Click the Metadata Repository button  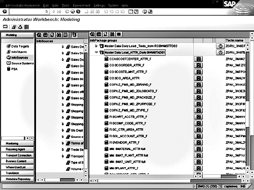(x=17, y=179)
